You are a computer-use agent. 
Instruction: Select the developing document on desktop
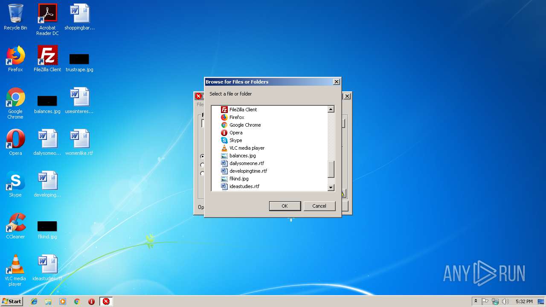coord(47,184)
